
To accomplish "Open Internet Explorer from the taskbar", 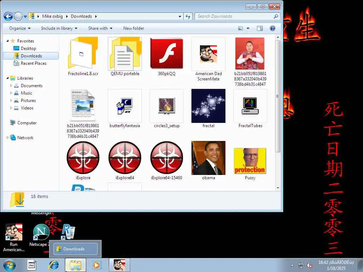I will point(54,265).
